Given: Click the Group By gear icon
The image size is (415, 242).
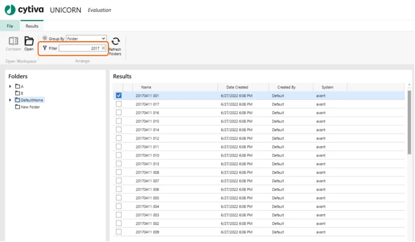Looking at the screenshot, I should click(x=45, y=38).
